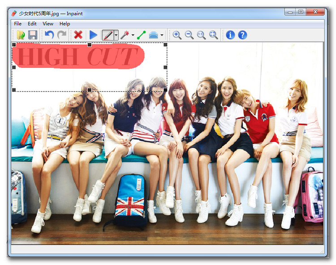Close the Inpaint window
Screen dimensions: 336x265
(x=315, y=12)
